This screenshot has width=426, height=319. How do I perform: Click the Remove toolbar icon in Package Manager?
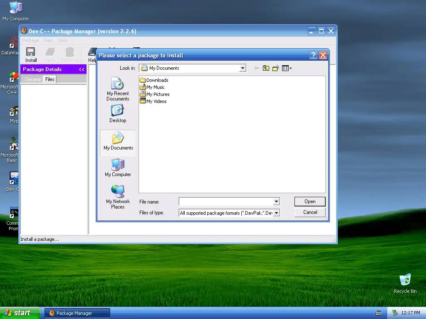pyautogui.click(x=70, y=54)
